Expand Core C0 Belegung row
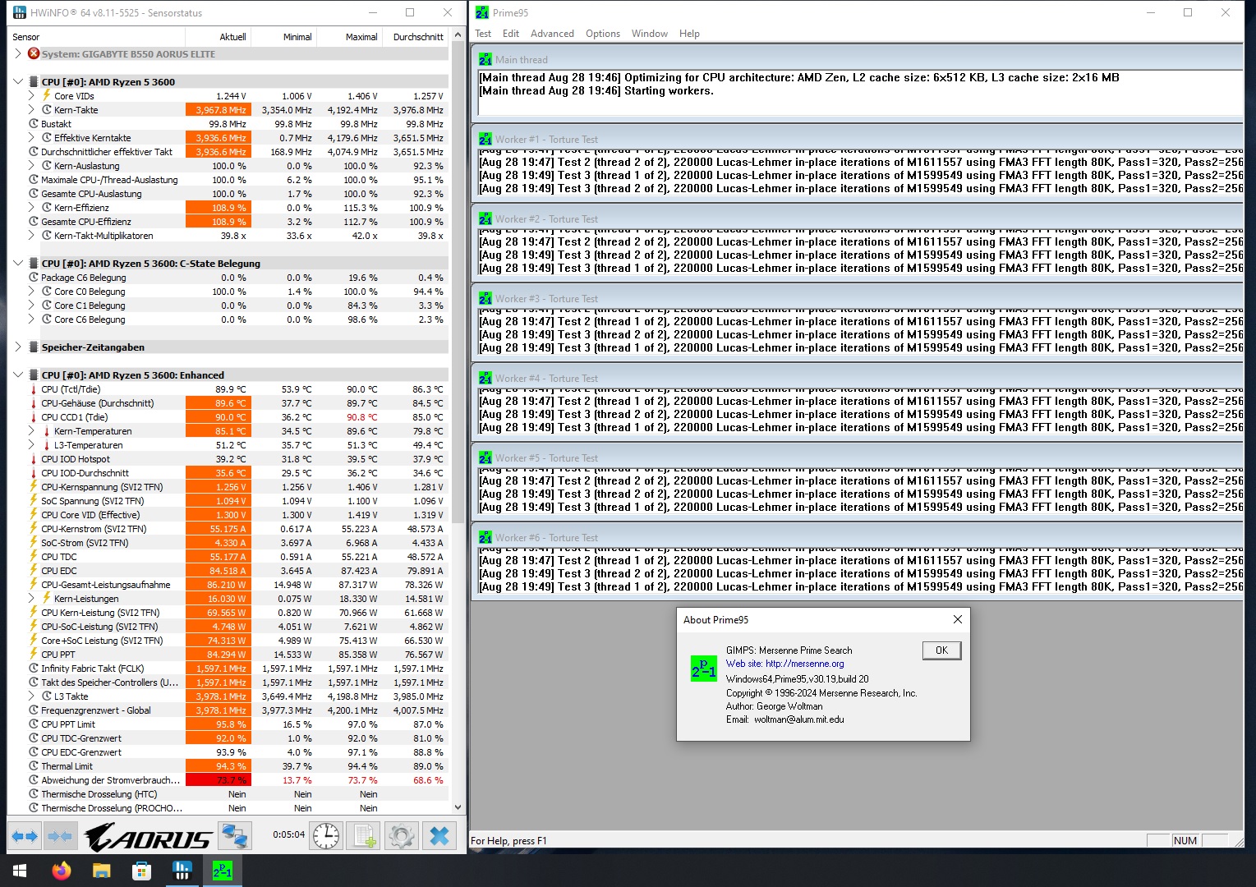Viewport: 1256px width, 887px height. click(x=32, y=291)
